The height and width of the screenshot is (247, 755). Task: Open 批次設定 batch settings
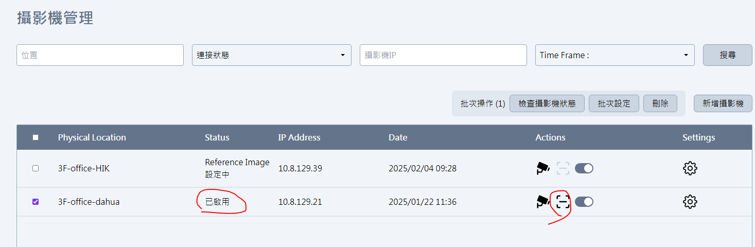[x=614, y=103]
